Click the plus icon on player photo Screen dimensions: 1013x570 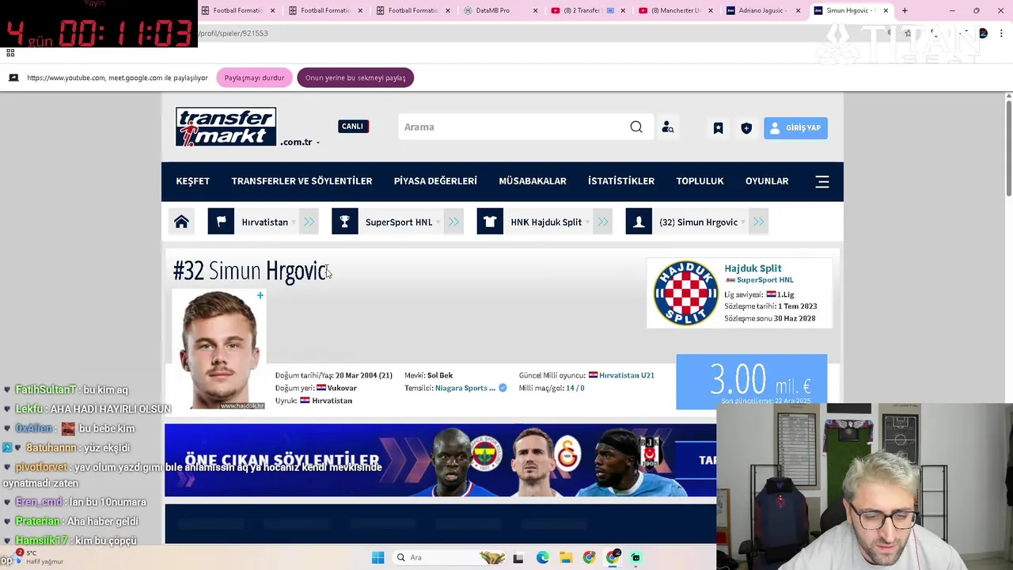(260, 295)
